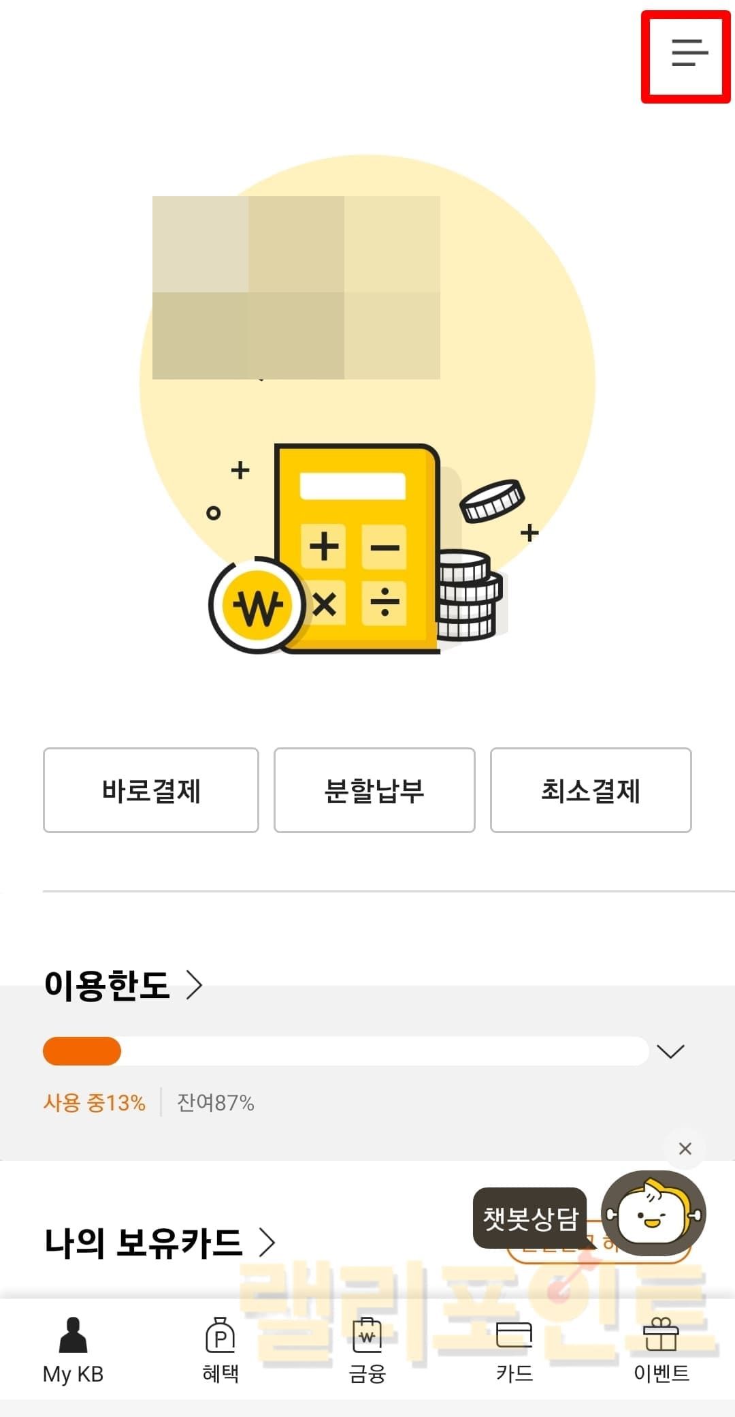The image size is (735, 1417).
Task: Open the hamburger menu
Action: tap(689, 53)
